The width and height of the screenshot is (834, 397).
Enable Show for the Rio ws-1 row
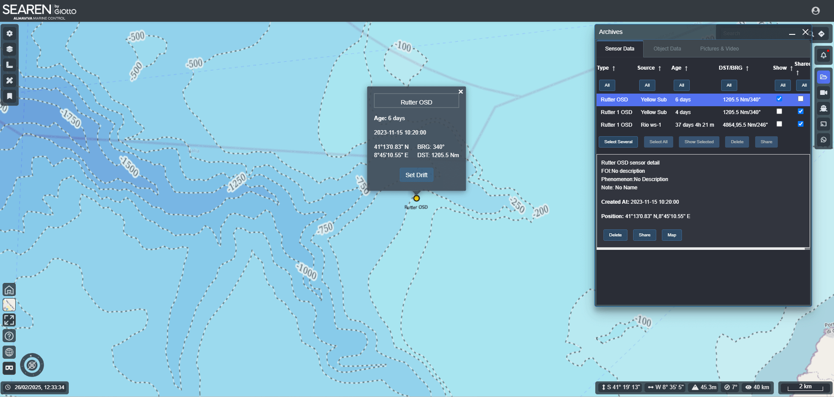tap(779, 124)
